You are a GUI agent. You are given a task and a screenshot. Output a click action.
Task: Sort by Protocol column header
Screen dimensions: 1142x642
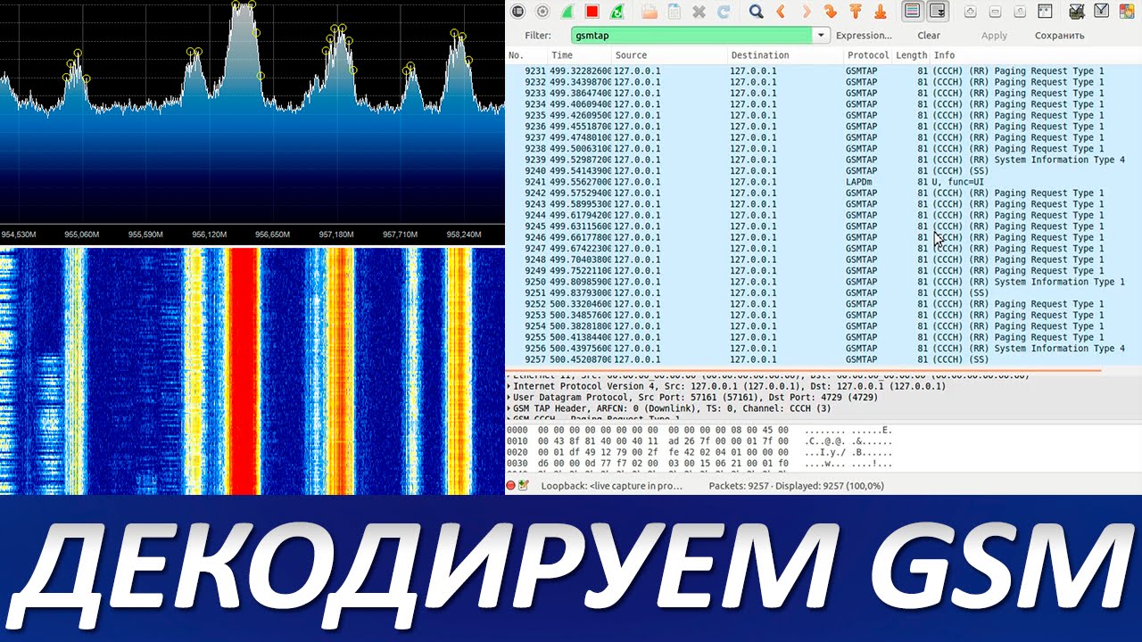point(868,55)
